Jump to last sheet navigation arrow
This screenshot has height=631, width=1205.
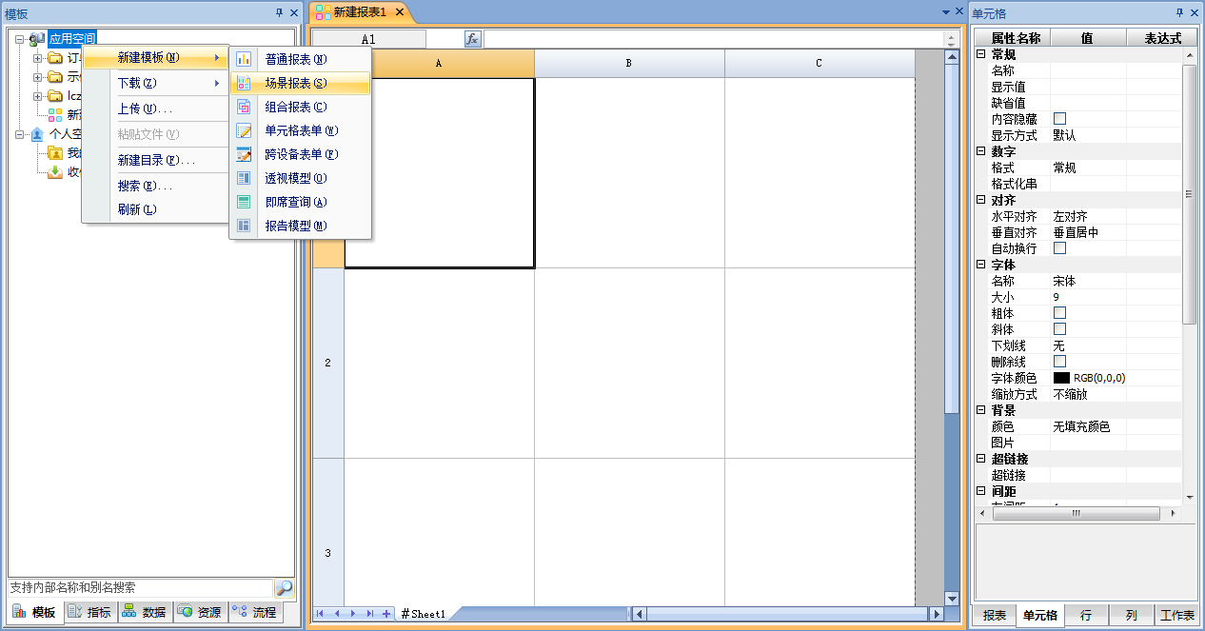(x=370, y=614)
